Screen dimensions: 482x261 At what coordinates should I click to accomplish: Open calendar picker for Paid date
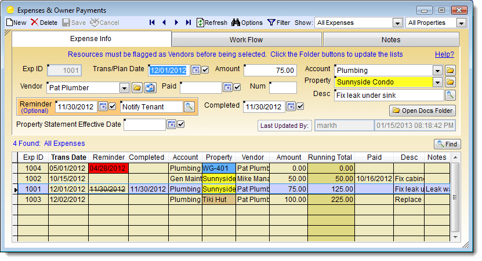pos(227,87)
